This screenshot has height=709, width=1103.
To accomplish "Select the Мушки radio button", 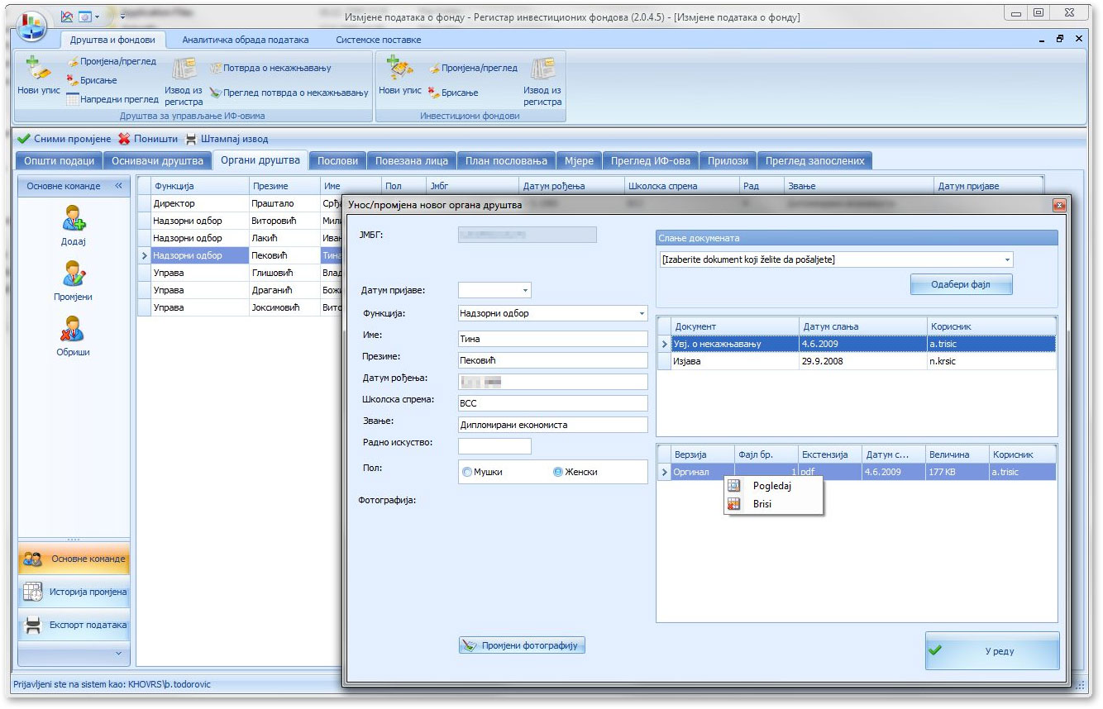I will (467, 472).
